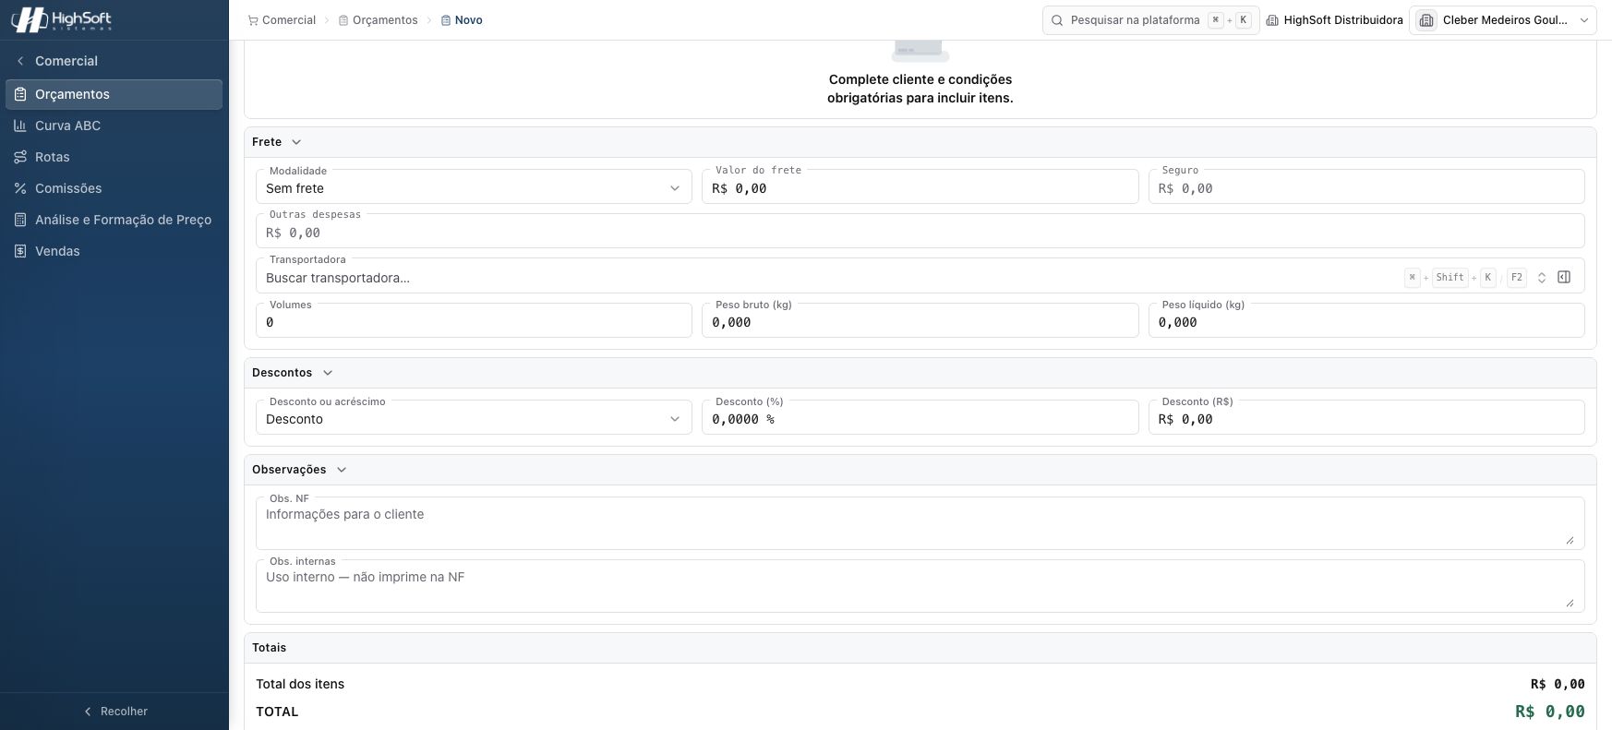Click the Volumes input field
This screenshot has width=1612, height=730.
click(x=474, y=321)
